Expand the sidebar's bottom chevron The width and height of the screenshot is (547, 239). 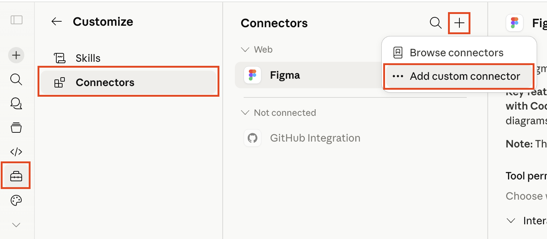click(x=16, y=225)
